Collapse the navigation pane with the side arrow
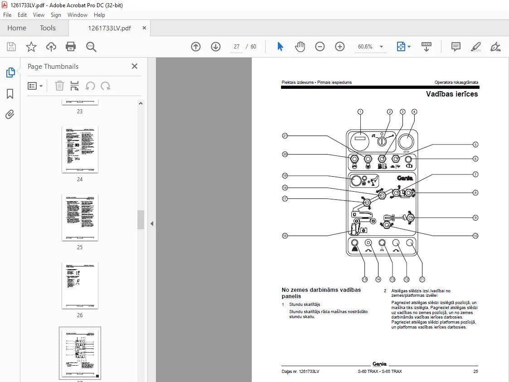509x382 pixels. [151, 223]
